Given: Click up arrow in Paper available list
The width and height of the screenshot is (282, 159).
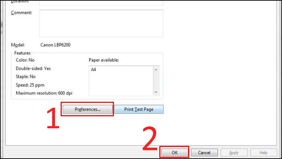Looking at the screenshot, I should 156,70.
